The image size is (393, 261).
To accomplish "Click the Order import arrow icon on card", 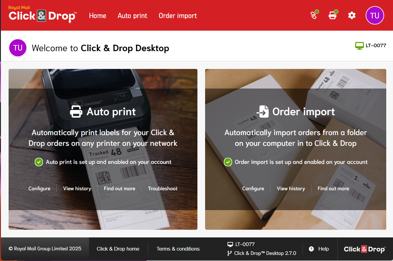I will 263,112.
